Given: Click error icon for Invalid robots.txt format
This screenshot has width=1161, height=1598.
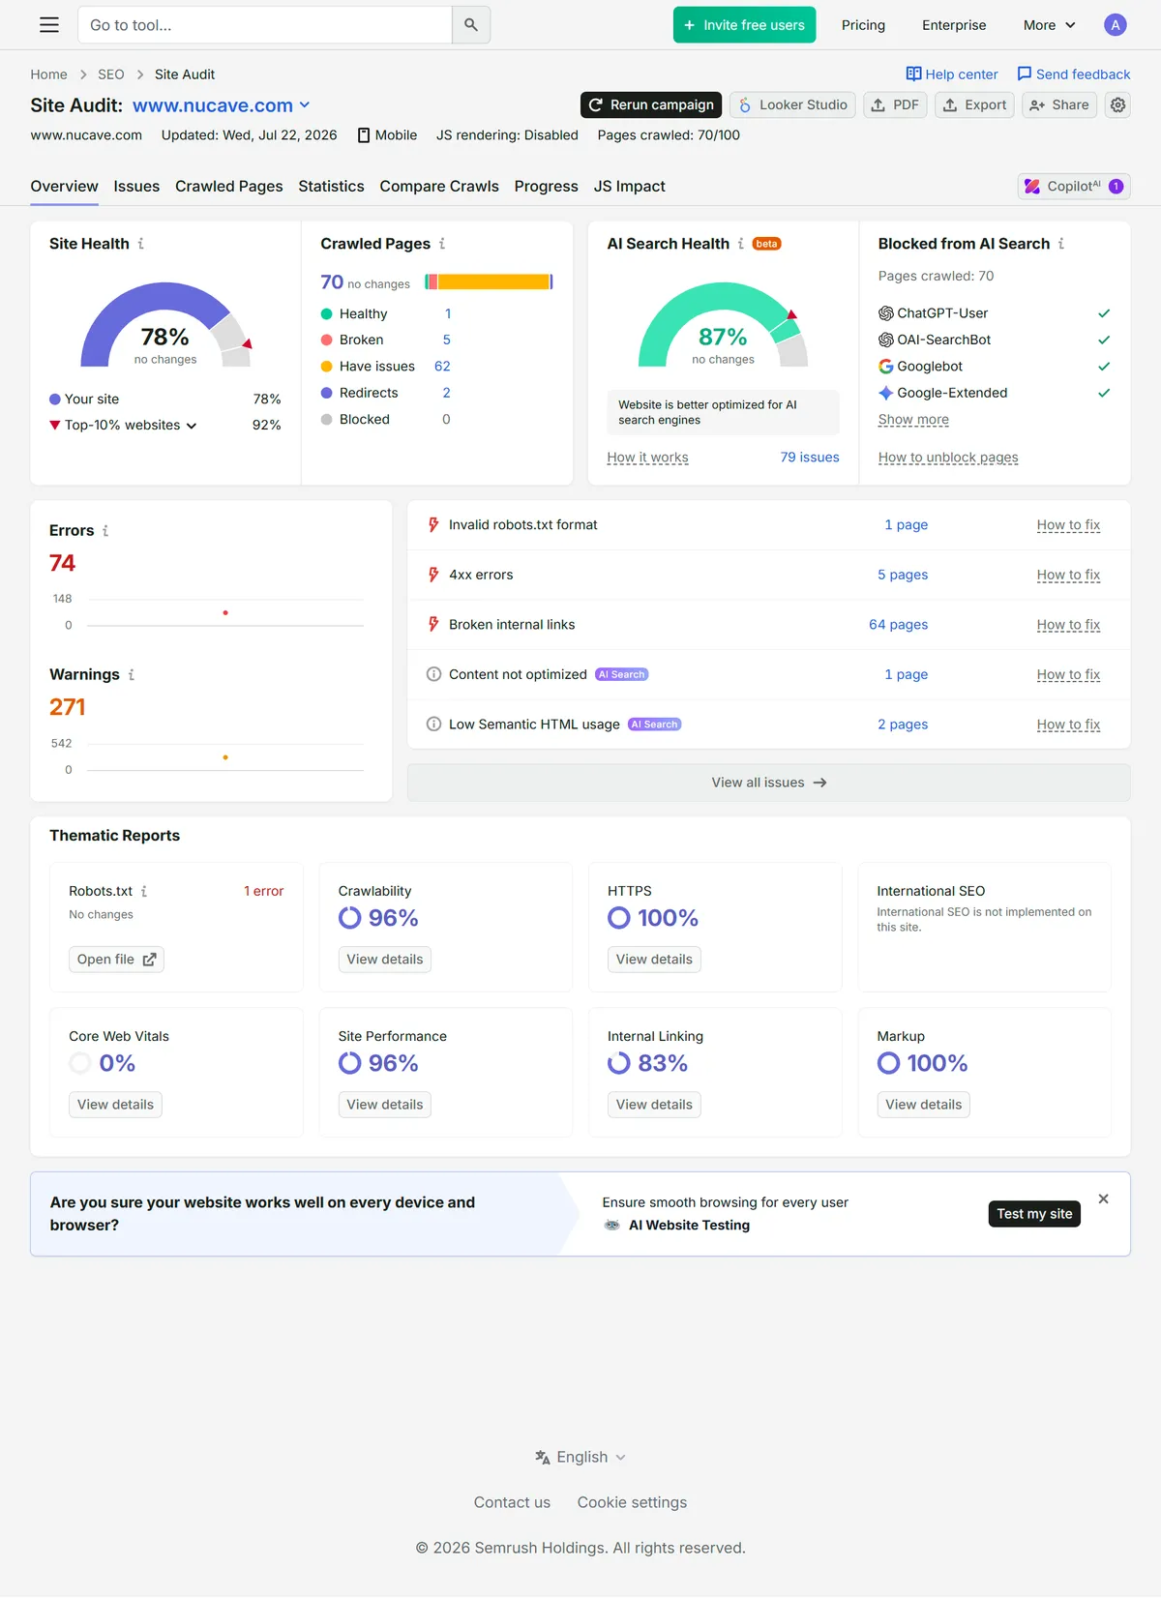Looking at the screenshot, I should [433, 525].
